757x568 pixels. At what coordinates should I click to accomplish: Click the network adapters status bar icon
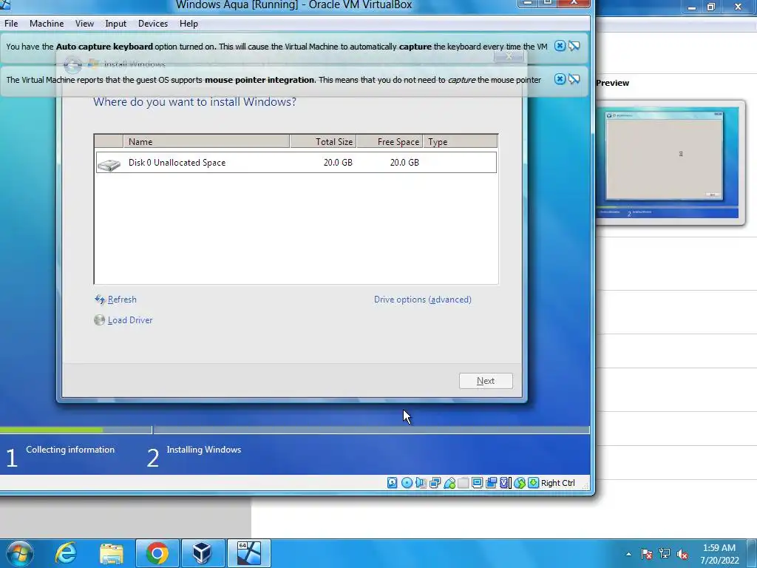(435, 482)
